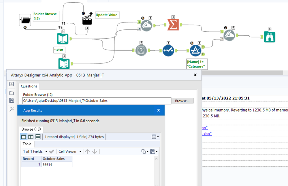288x186 pixels.
Task: Click the Record column header
Action: pos(31,159)
